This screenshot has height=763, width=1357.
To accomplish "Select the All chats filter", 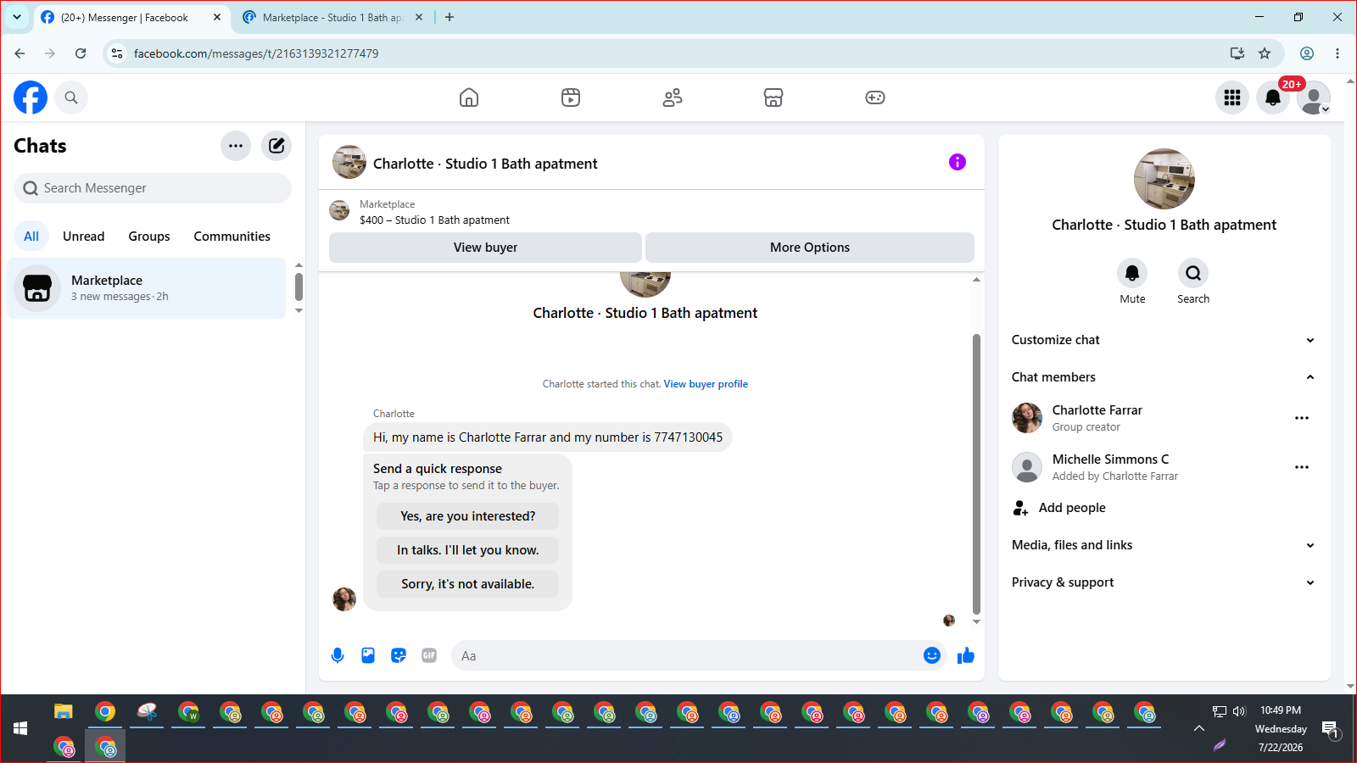I will (31, 237).
